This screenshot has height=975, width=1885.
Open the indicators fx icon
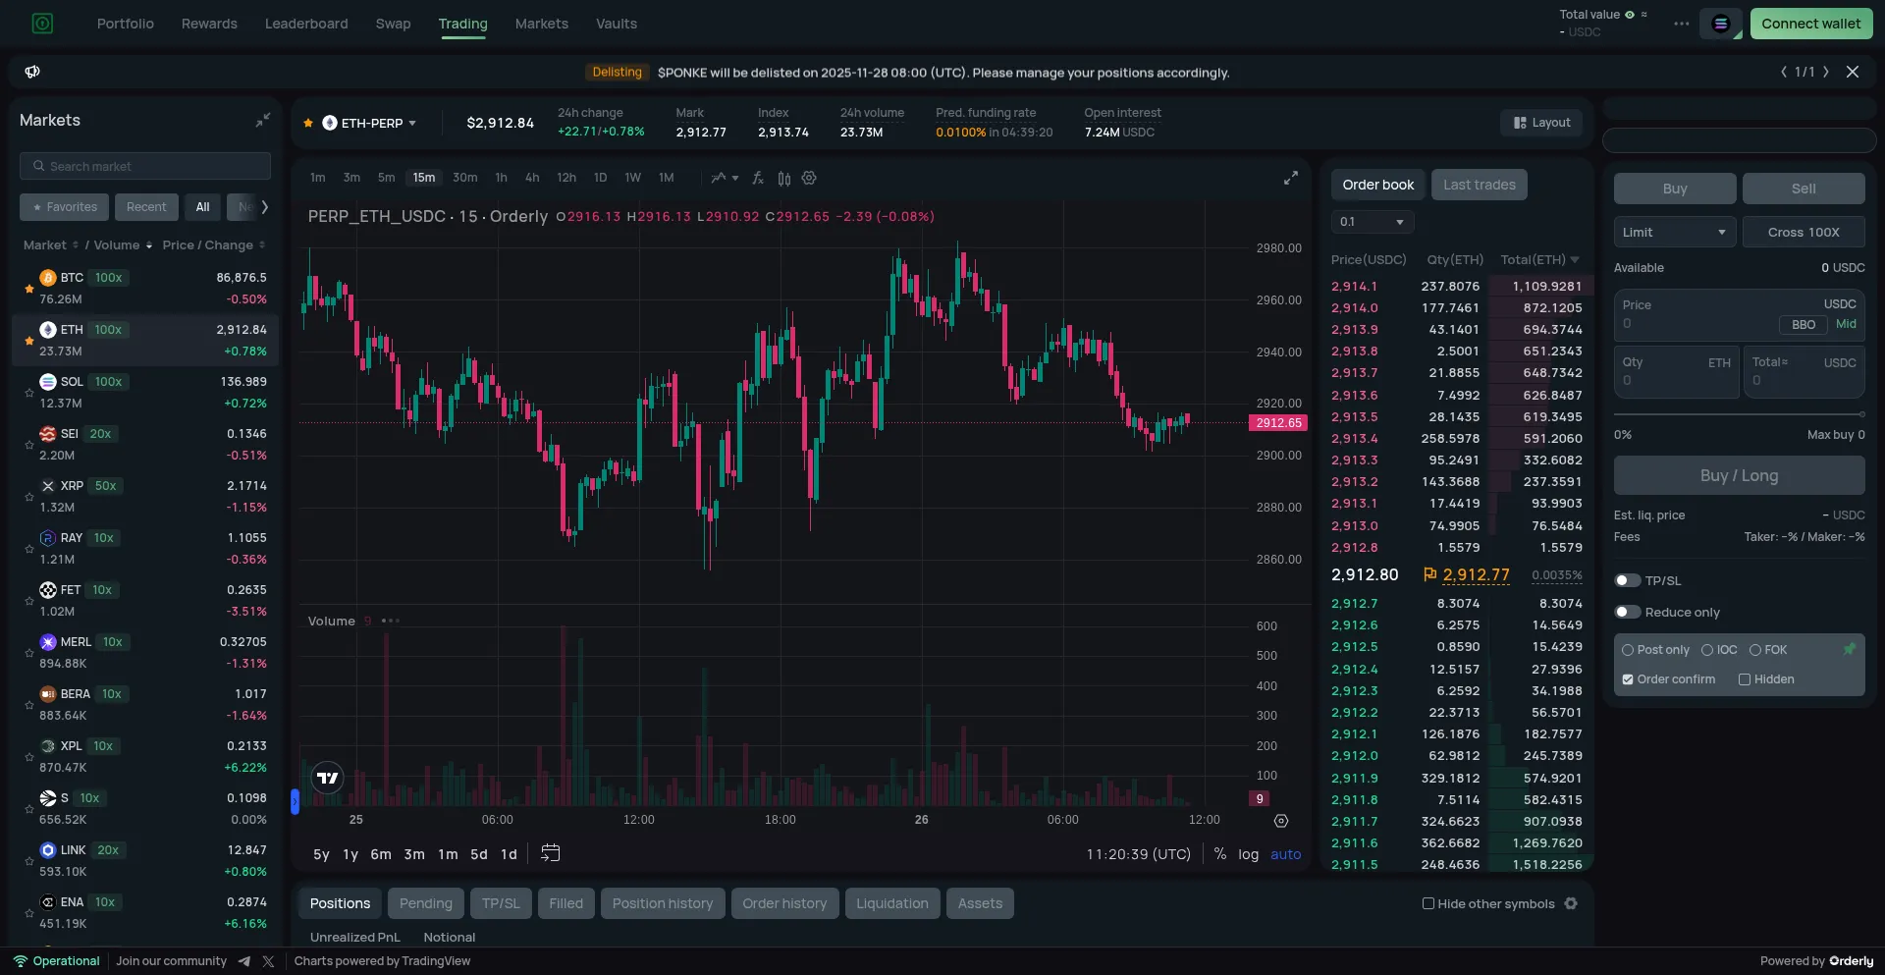(x=758, y=178)
